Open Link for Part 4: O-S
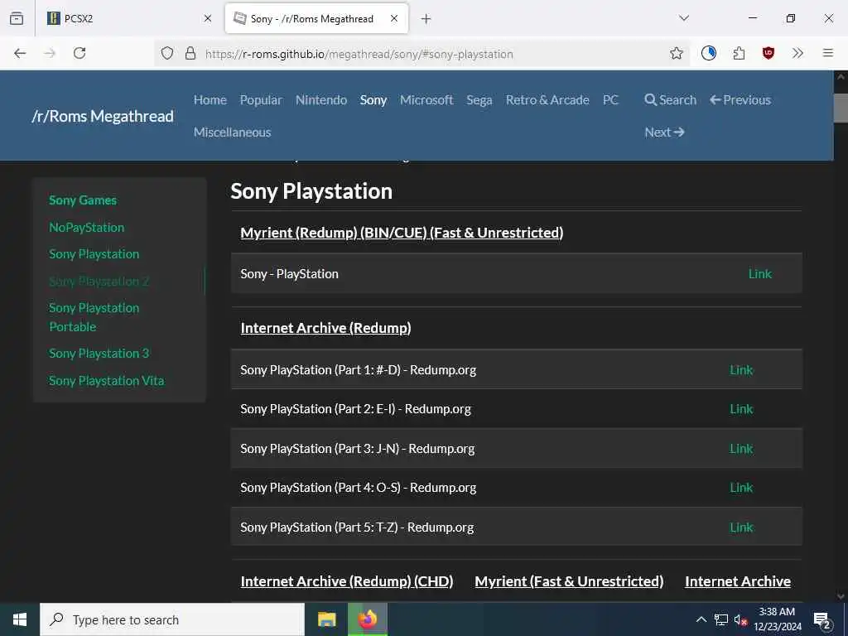The height and width of the screenshot is (636, 848). click(x=741, y=487)
